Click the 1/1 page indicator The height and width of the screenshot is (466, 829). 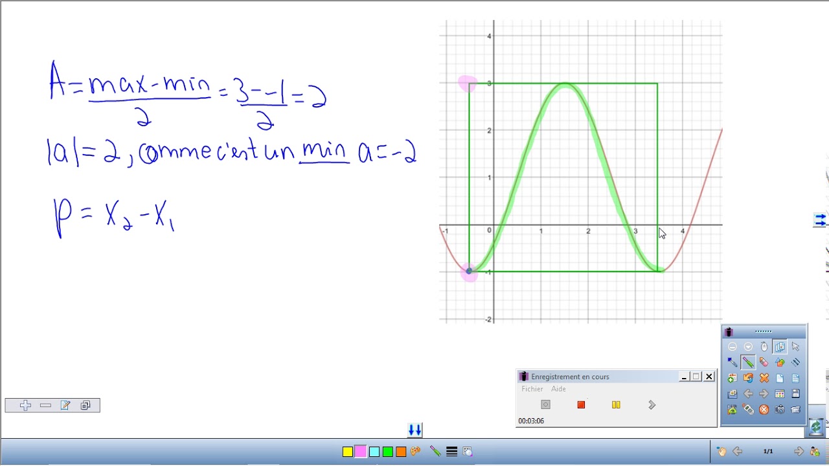(x=768, y=452)
